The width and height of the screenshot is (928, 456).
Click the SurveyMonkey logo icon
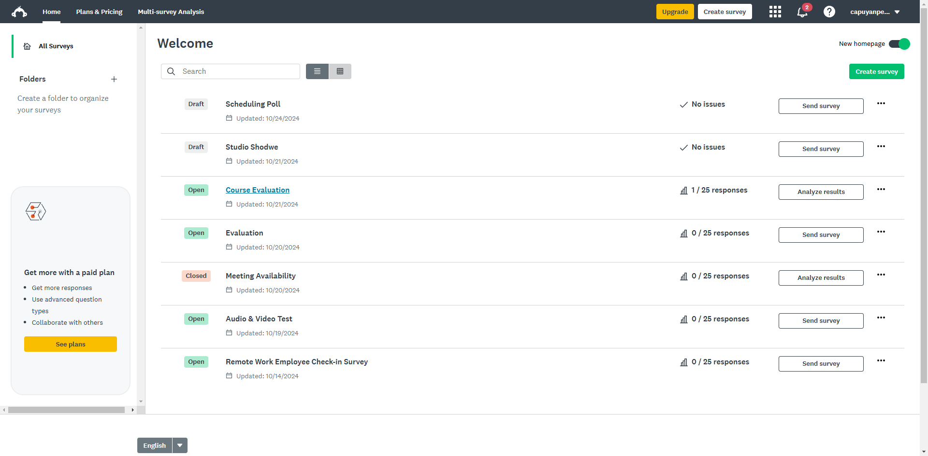point(19,12)
